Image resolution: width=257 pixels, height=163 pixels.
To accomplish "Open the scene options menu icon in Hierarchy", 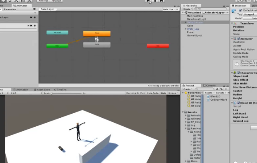I will tap(227, 13).
